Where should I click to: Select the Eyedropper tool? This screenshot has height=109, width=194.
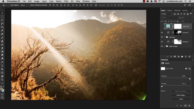click(x=2, y=31)
